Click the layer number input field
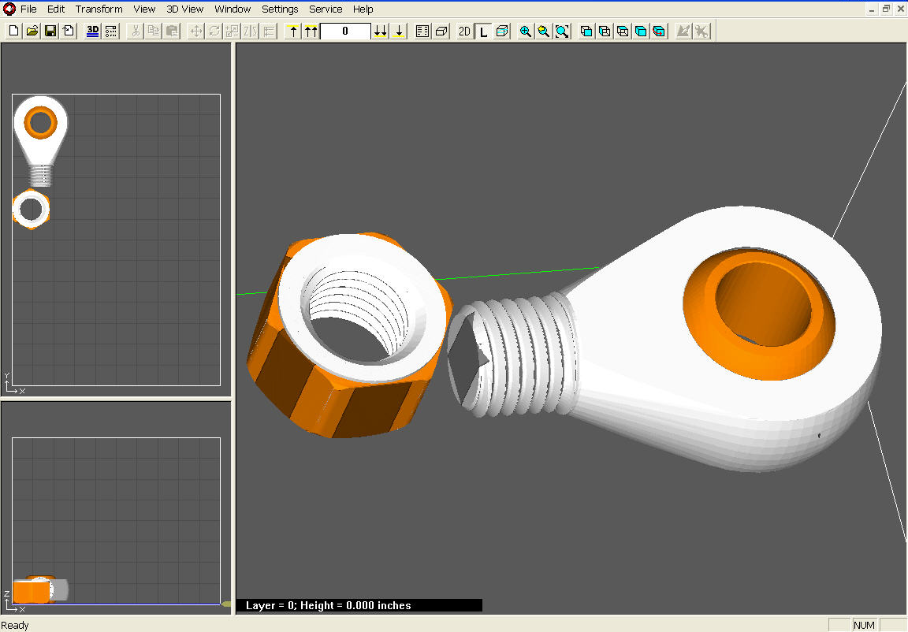Image resolution: width=908 pixels, height=632 pixels. [344, 31]
